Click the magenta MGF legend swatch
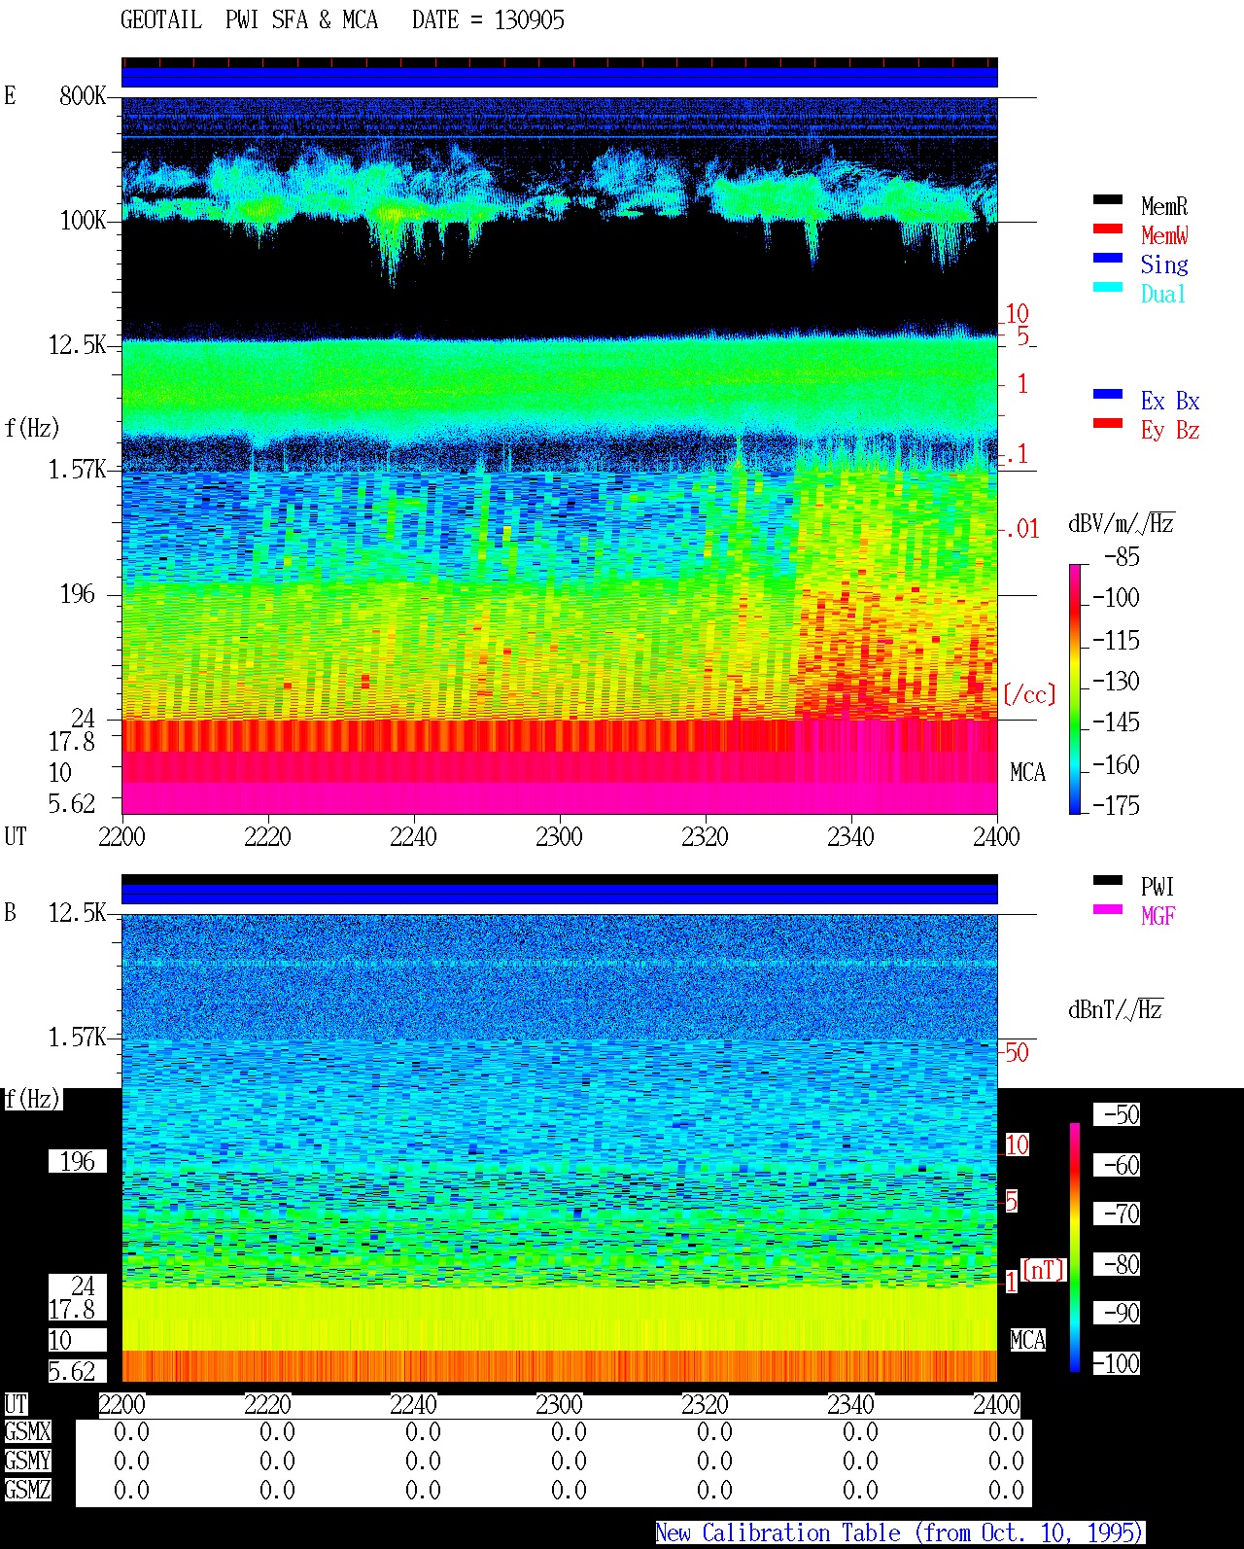Viewport: 1244px width, 1549px height. pyautogui.click(x=1108, y=909)
